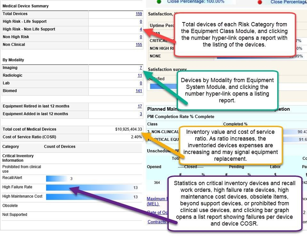Click the High Risk - Life Support count
The height and width of the screenshot is (239, 307).
pyautogui.click(x=141, y=22)
